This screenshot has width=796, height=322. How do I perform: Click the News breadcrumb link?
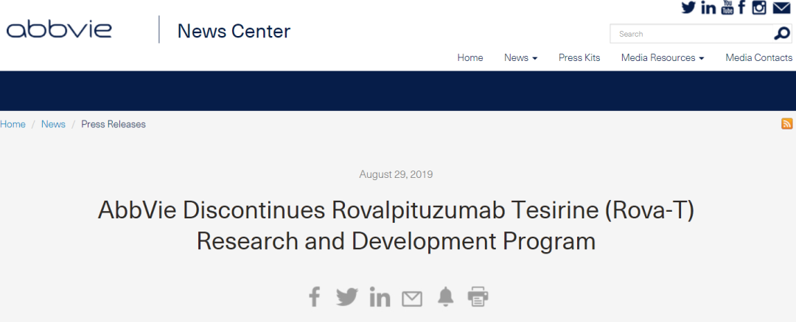[x=53, y=124]
